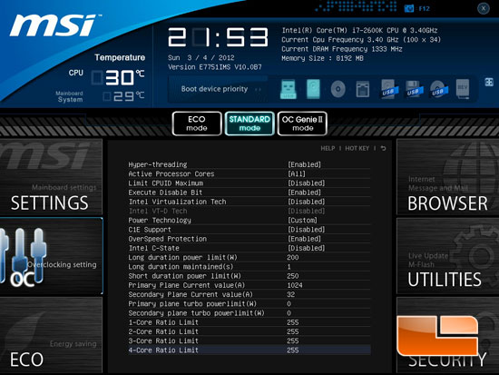Image resolution: width=499 pixels, height=375 pixels.
Task: Edit Secondary plane turbo powerlimit value 0
Action: click(289, 313)
